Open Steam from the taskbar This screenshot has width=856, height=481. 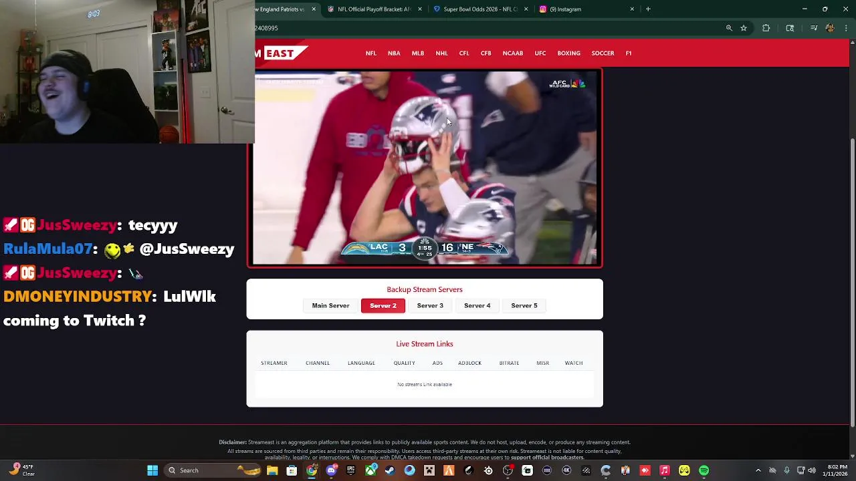[x=390, y=470]
